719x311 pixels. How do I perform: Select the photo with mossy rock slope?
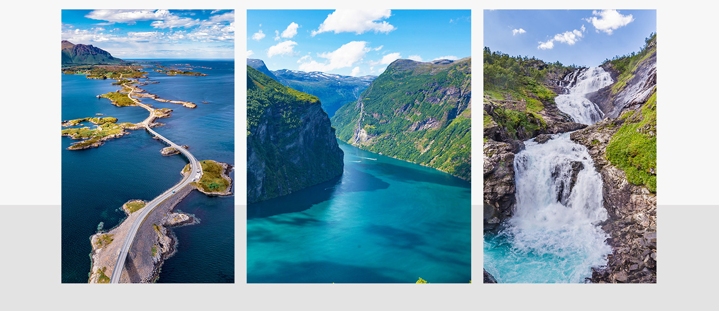point(570,146)
